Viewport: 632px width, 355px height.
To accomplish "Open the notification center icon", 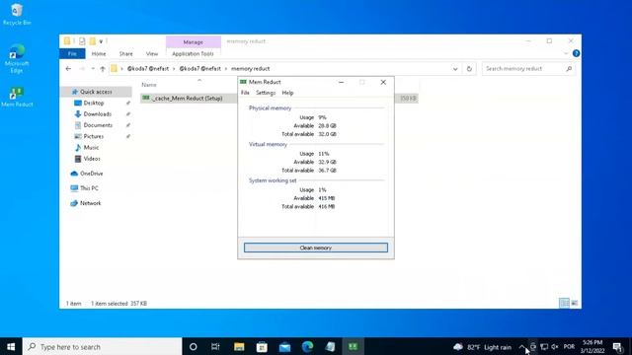I will tap(617, 347).
